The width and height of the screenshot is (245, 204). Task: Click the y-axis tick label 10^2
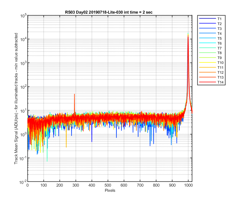23,87
